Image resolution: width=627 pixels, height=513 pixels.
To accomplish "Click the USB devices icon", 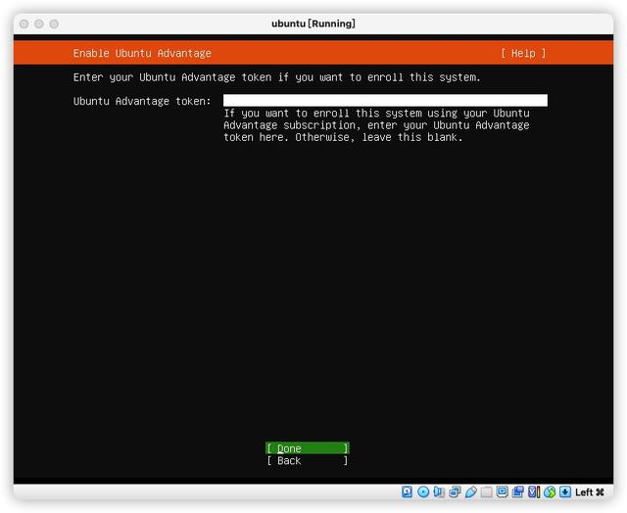I will click(x=470, y=491).
